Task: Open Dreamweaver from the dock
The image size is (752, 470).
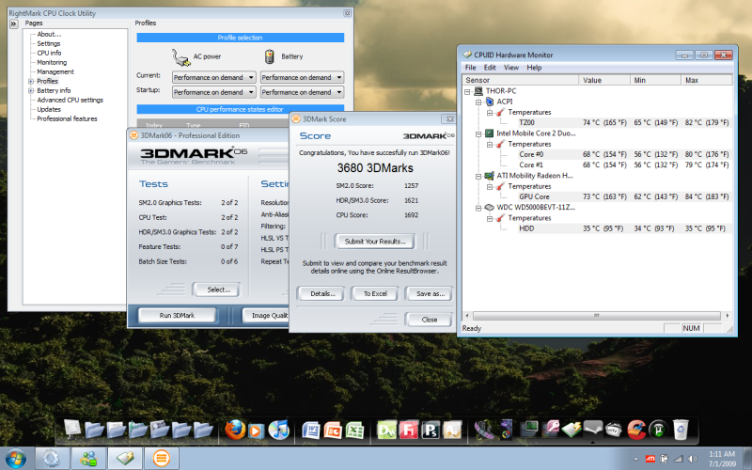Action: click(386, 431)
